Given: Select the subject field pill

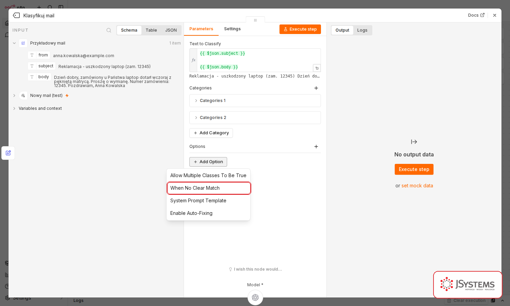Looking at the screenshot, I should tap(41, 66).
